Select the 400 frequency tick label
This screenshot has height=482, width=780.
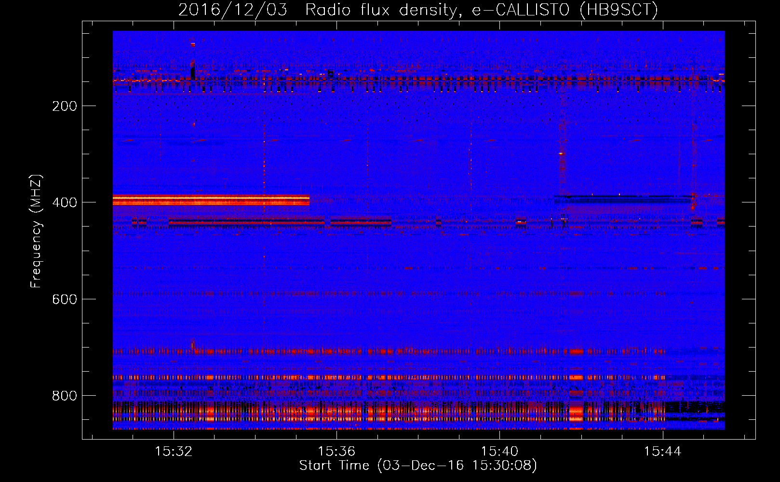click(65, 202)
